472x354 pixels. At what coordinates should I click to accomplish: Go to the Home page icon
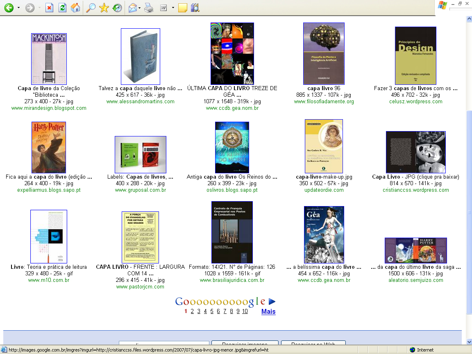pos(75,8)
